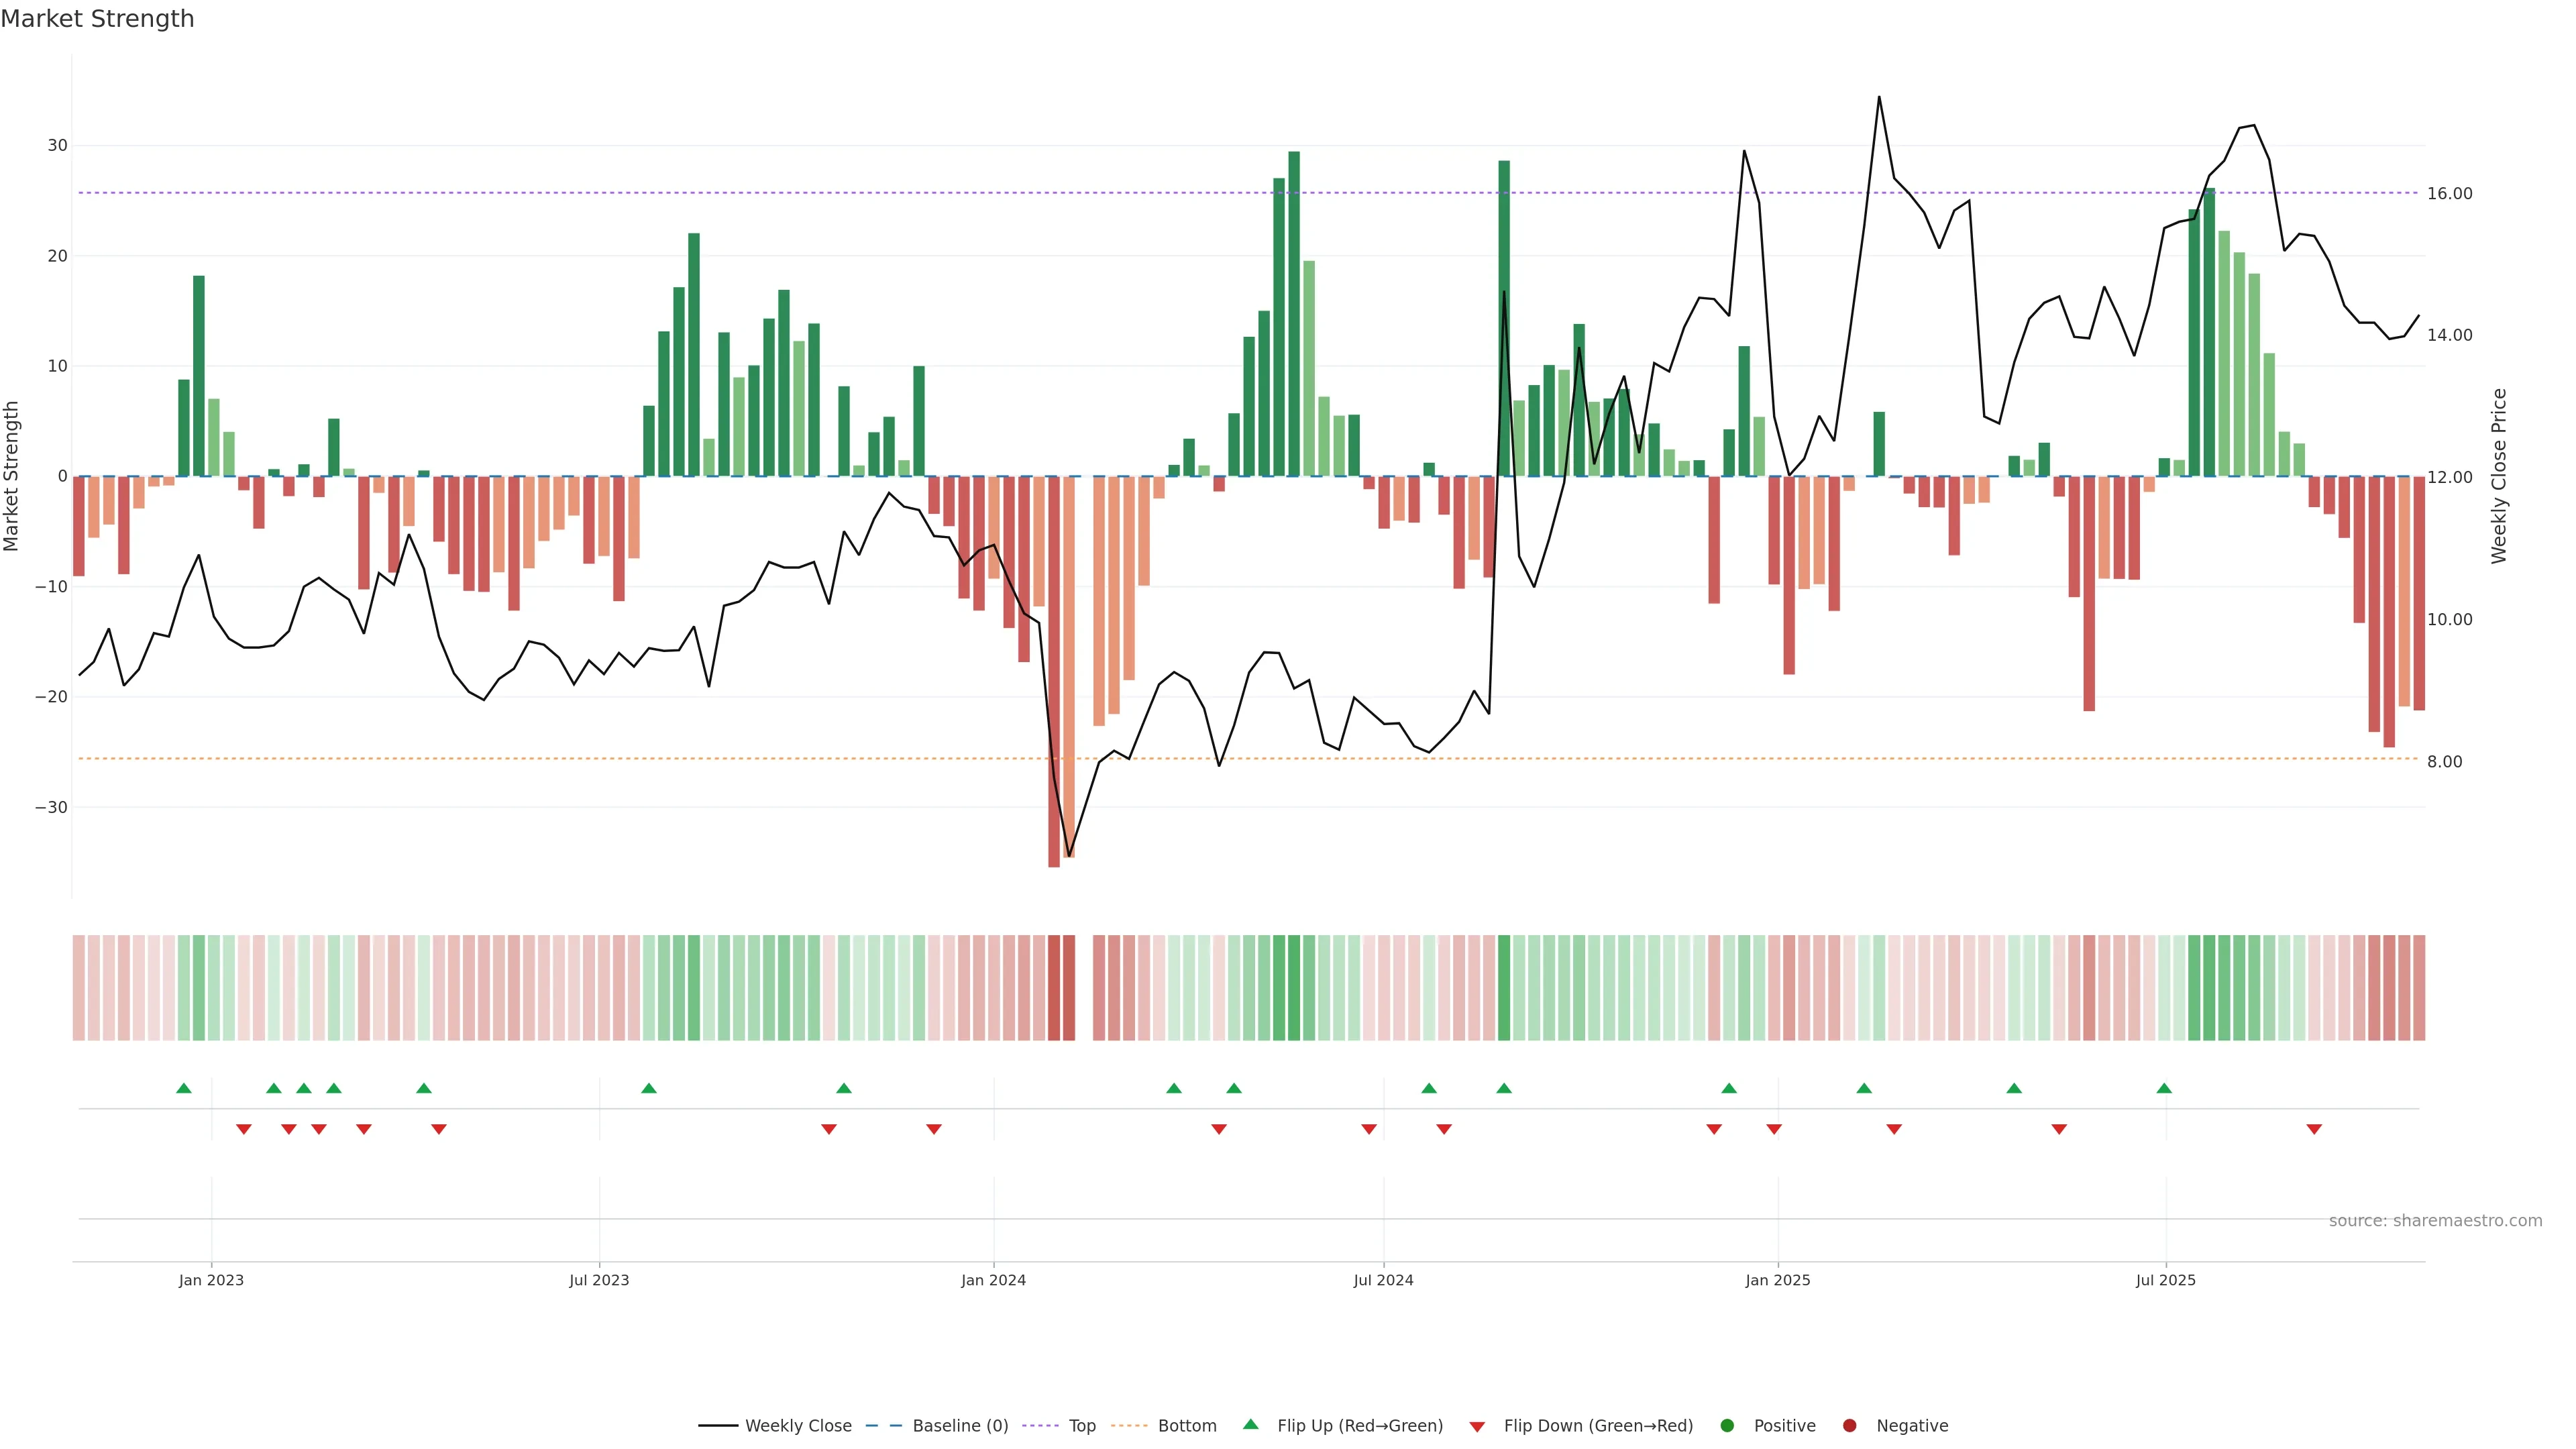Image resolution: width=2576 pixels, height=1449 pixels.
Task: Click the green Flip Up triangle legend icon
Action: tap(1250, 1425)
